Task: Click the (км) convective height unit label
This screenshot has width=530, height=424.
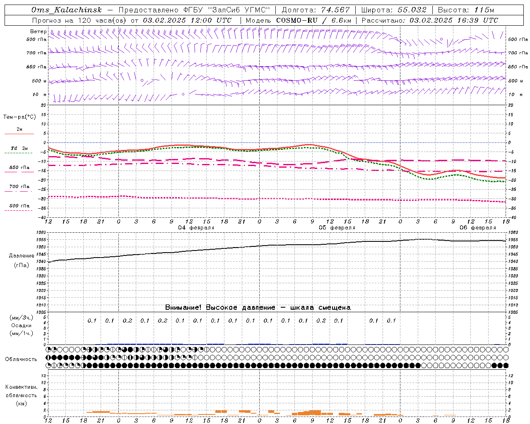Action: coord(22,403)
